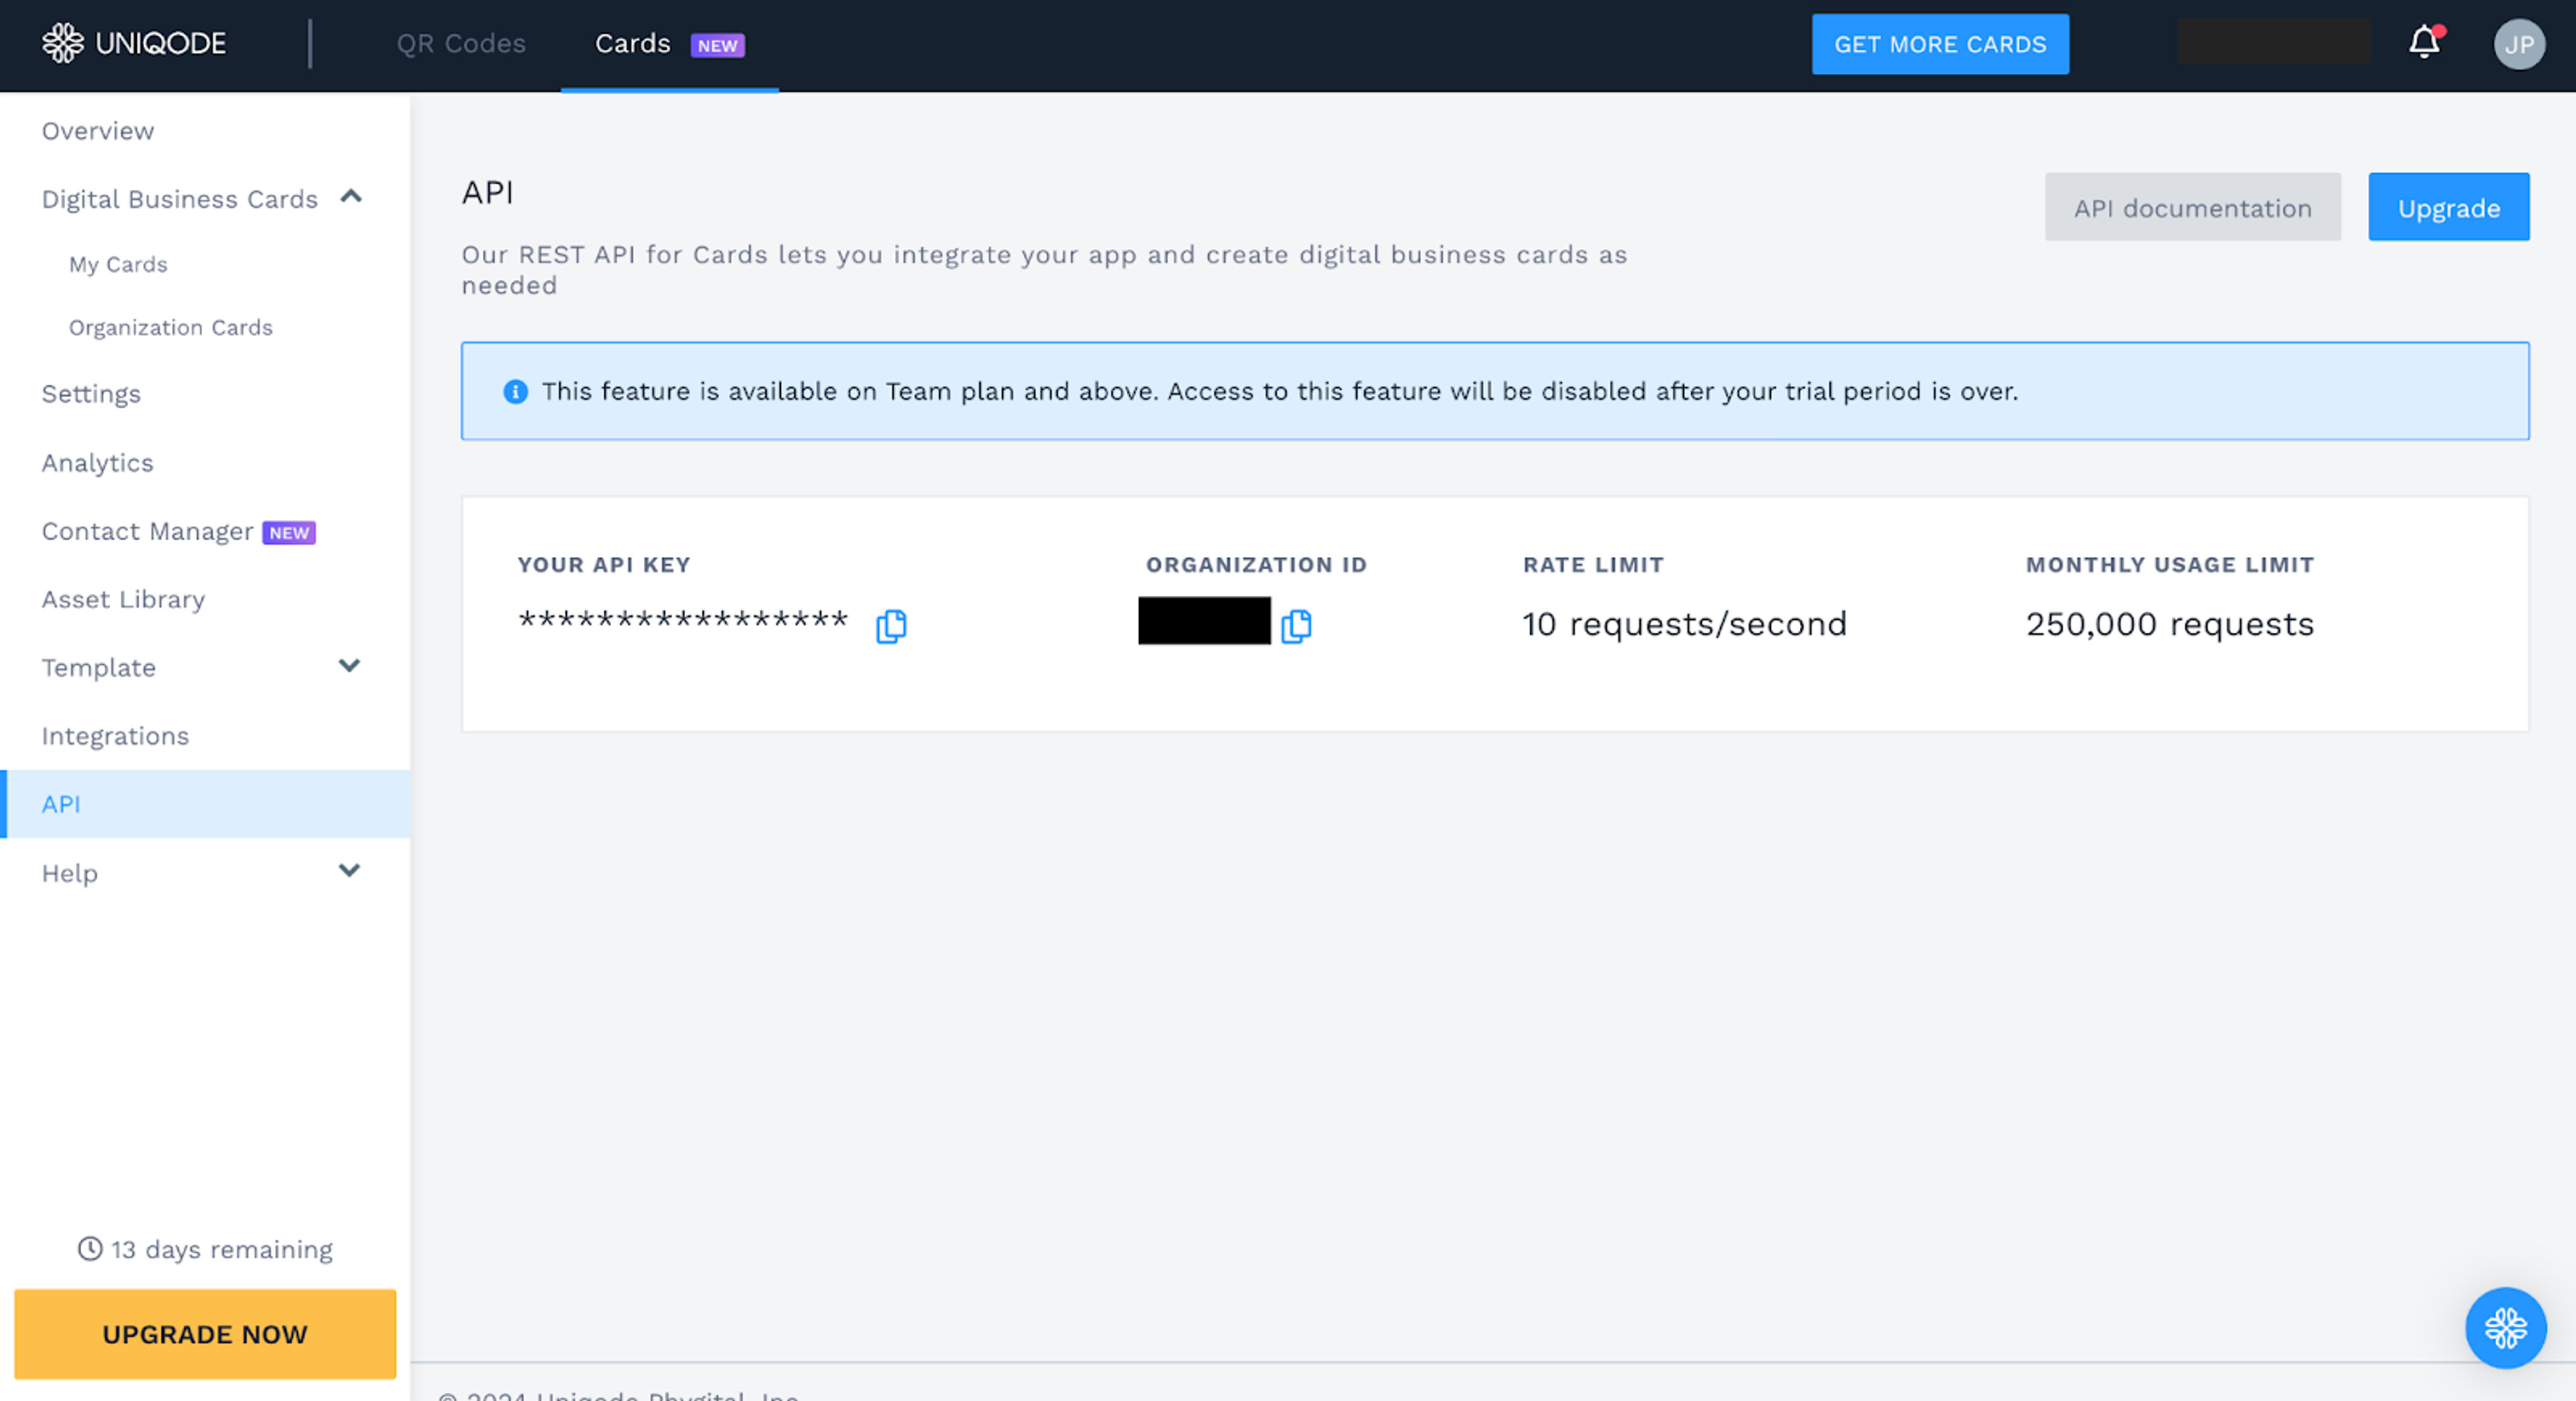Expand the Help submenu

pos(349,871)
